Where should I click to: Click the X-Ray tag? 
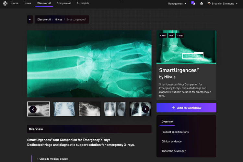(x=180, y=36)
